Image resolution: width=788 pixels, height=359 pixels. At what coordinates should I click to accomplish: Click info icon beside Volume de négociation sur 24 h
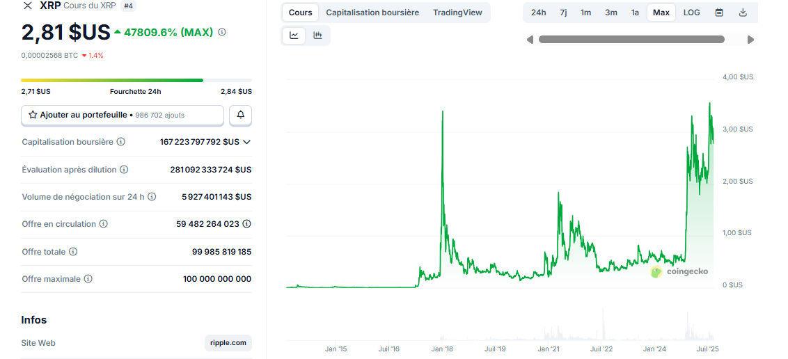pos(152,197)
